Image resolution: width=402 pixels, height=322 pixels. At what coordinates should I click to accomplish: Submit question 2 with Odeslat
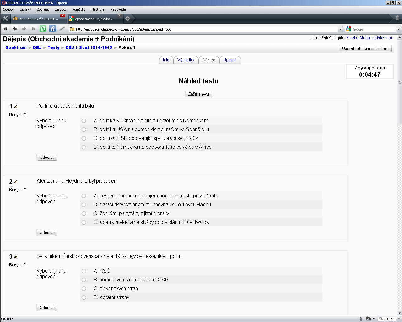(x=46, y=232)
